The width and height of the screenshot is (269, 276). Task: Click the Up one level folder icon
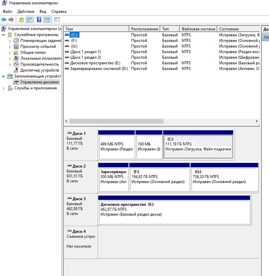(21, 20)
